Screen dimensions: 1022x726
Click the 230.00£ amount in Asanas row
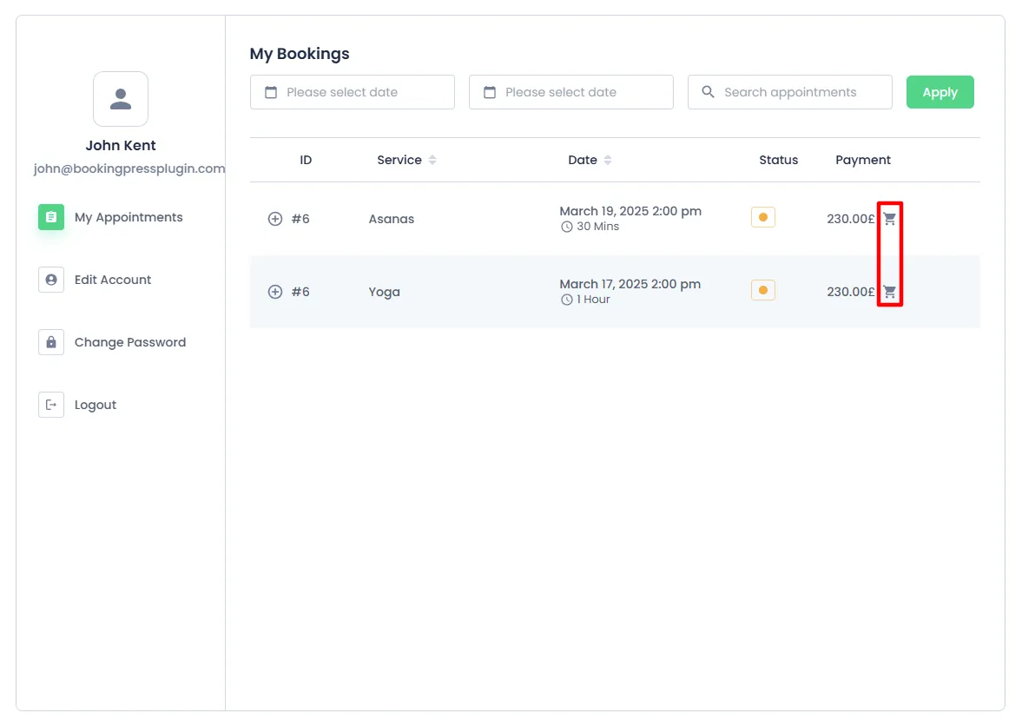[x=851, y=219]
